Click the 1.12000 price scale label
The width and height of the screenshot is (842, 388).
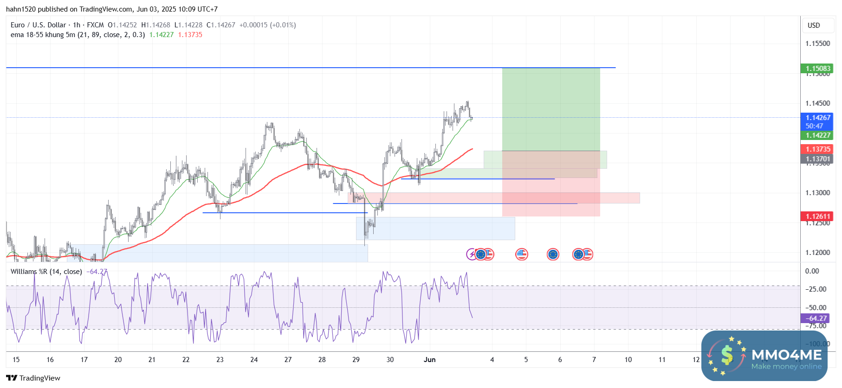click(818, 253)
